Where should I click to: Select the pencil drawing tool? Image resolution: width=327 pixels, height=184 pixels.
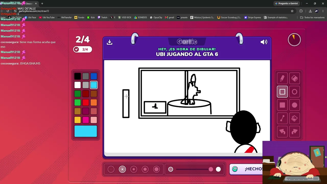point(282,78)
